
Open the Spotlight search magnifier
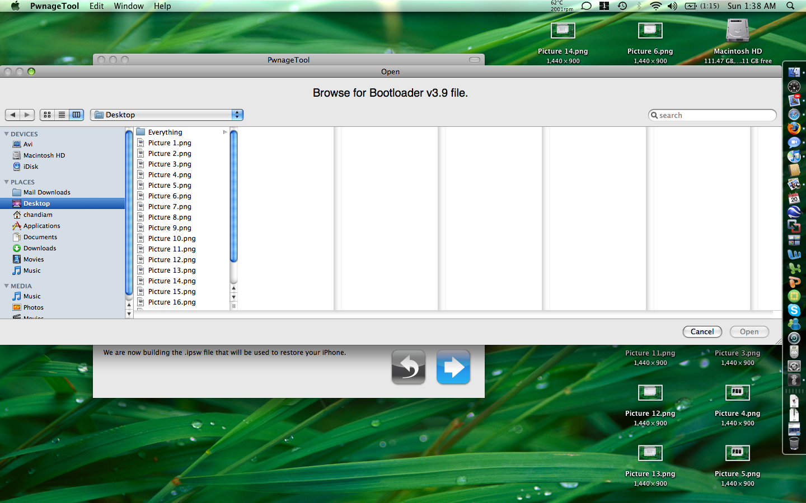tap(790, 6)
